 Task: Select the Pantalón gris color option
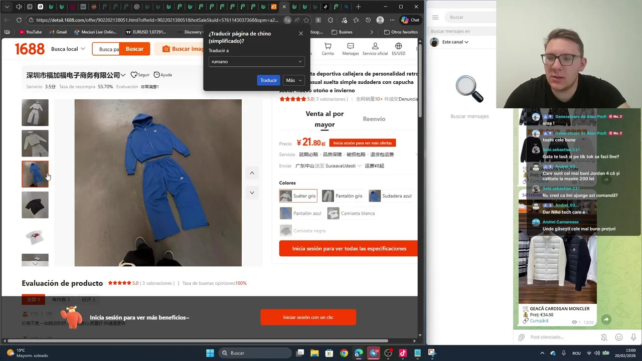point(343,196)
